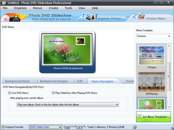The height and width of the screenshot is (130, 174).
Task: Click the disc icon in status bar
Action: click(x=135, y=127)
